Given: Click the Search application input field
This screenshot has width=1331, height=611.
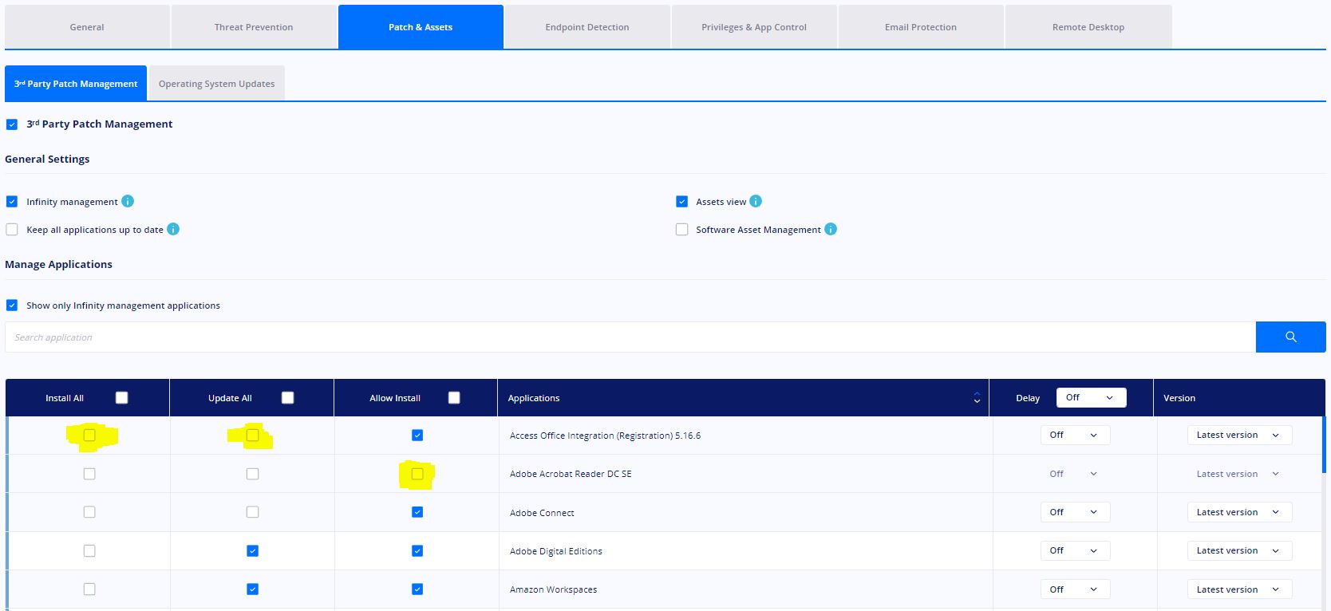Looking at the screenshot, I should (630, 337).
